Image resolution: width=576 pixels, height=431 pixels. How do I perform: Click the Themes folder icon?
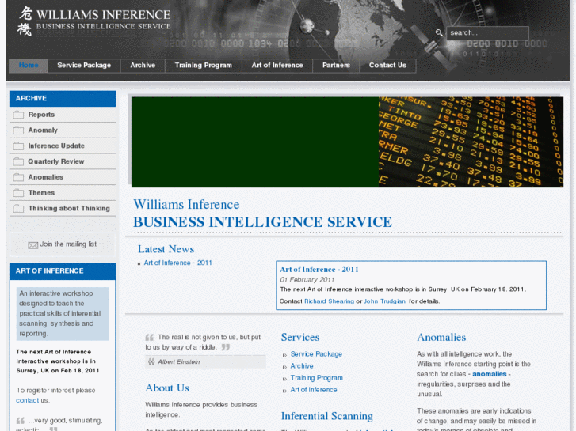(18, 193)
